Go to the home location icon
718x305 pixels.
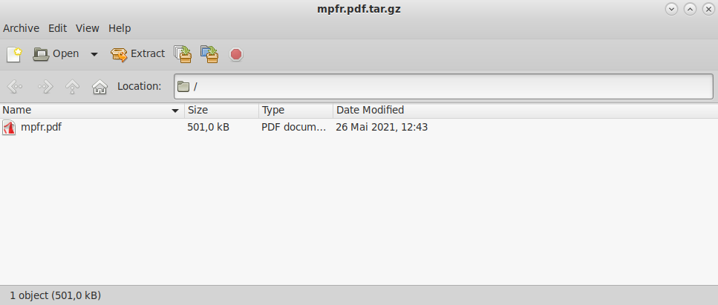(x=99, y=87)
